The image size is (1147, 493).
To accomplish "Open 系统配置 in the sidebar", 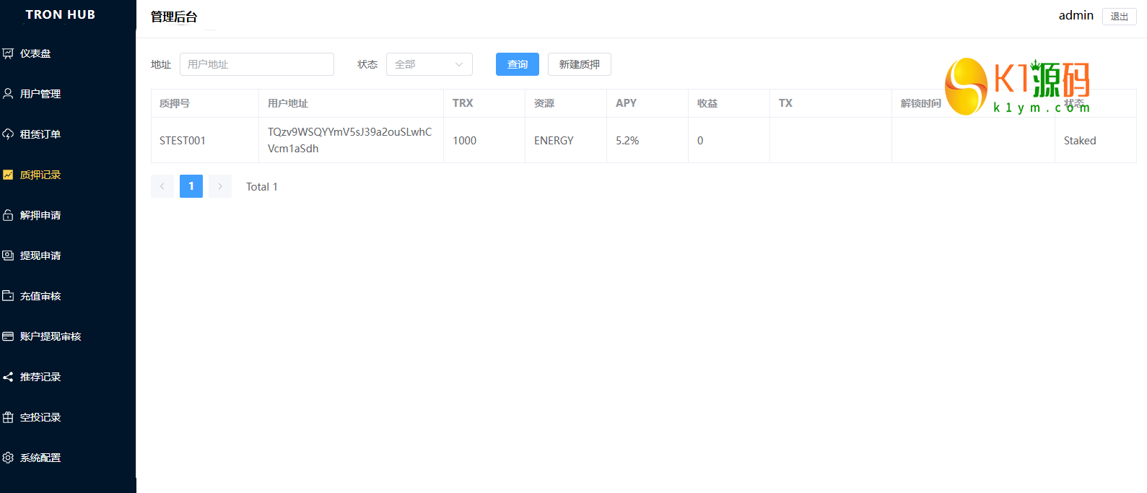I will pyautogui.click(x=68, y=458).
